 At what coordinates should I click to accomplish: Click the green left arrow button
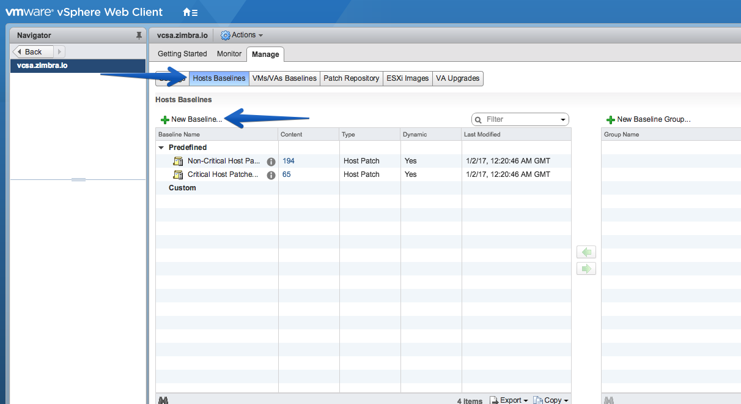click(x=586, y=252)
